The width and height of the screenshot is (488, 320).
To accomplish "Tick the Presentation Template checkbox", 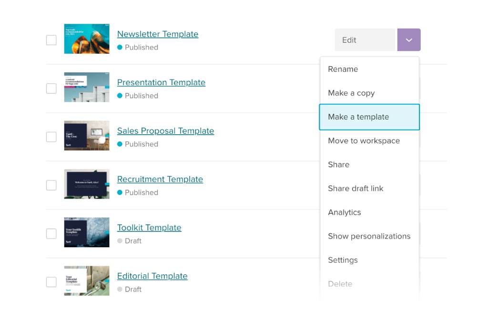I will click(51, 89).
